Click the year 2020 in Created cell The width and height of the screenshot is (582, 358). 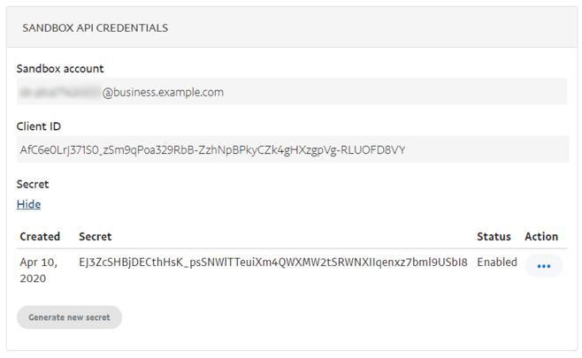[x=34, y=278]
